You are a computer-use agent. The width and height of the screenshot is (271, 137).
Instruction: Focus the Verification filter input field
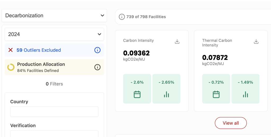coord(54,134)
